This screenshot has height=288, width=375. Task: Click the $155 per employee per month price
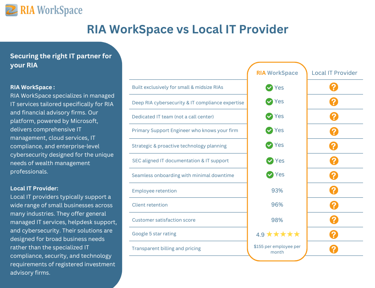(x=277, y=249)
